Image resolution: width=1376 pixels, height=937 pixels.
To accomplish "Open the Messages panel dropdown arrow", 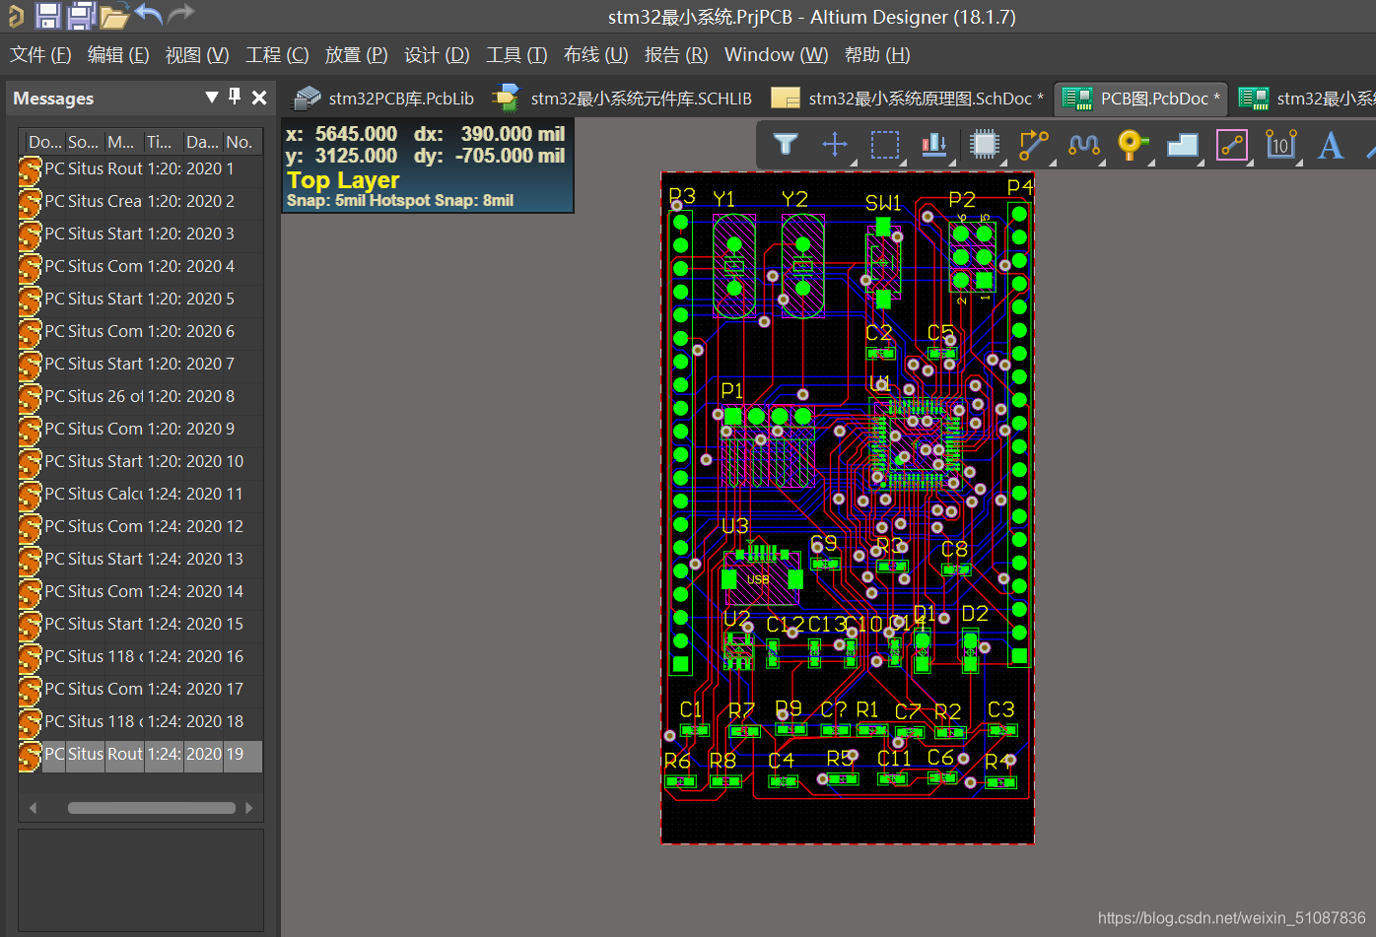I will click(x=211, y=97).
